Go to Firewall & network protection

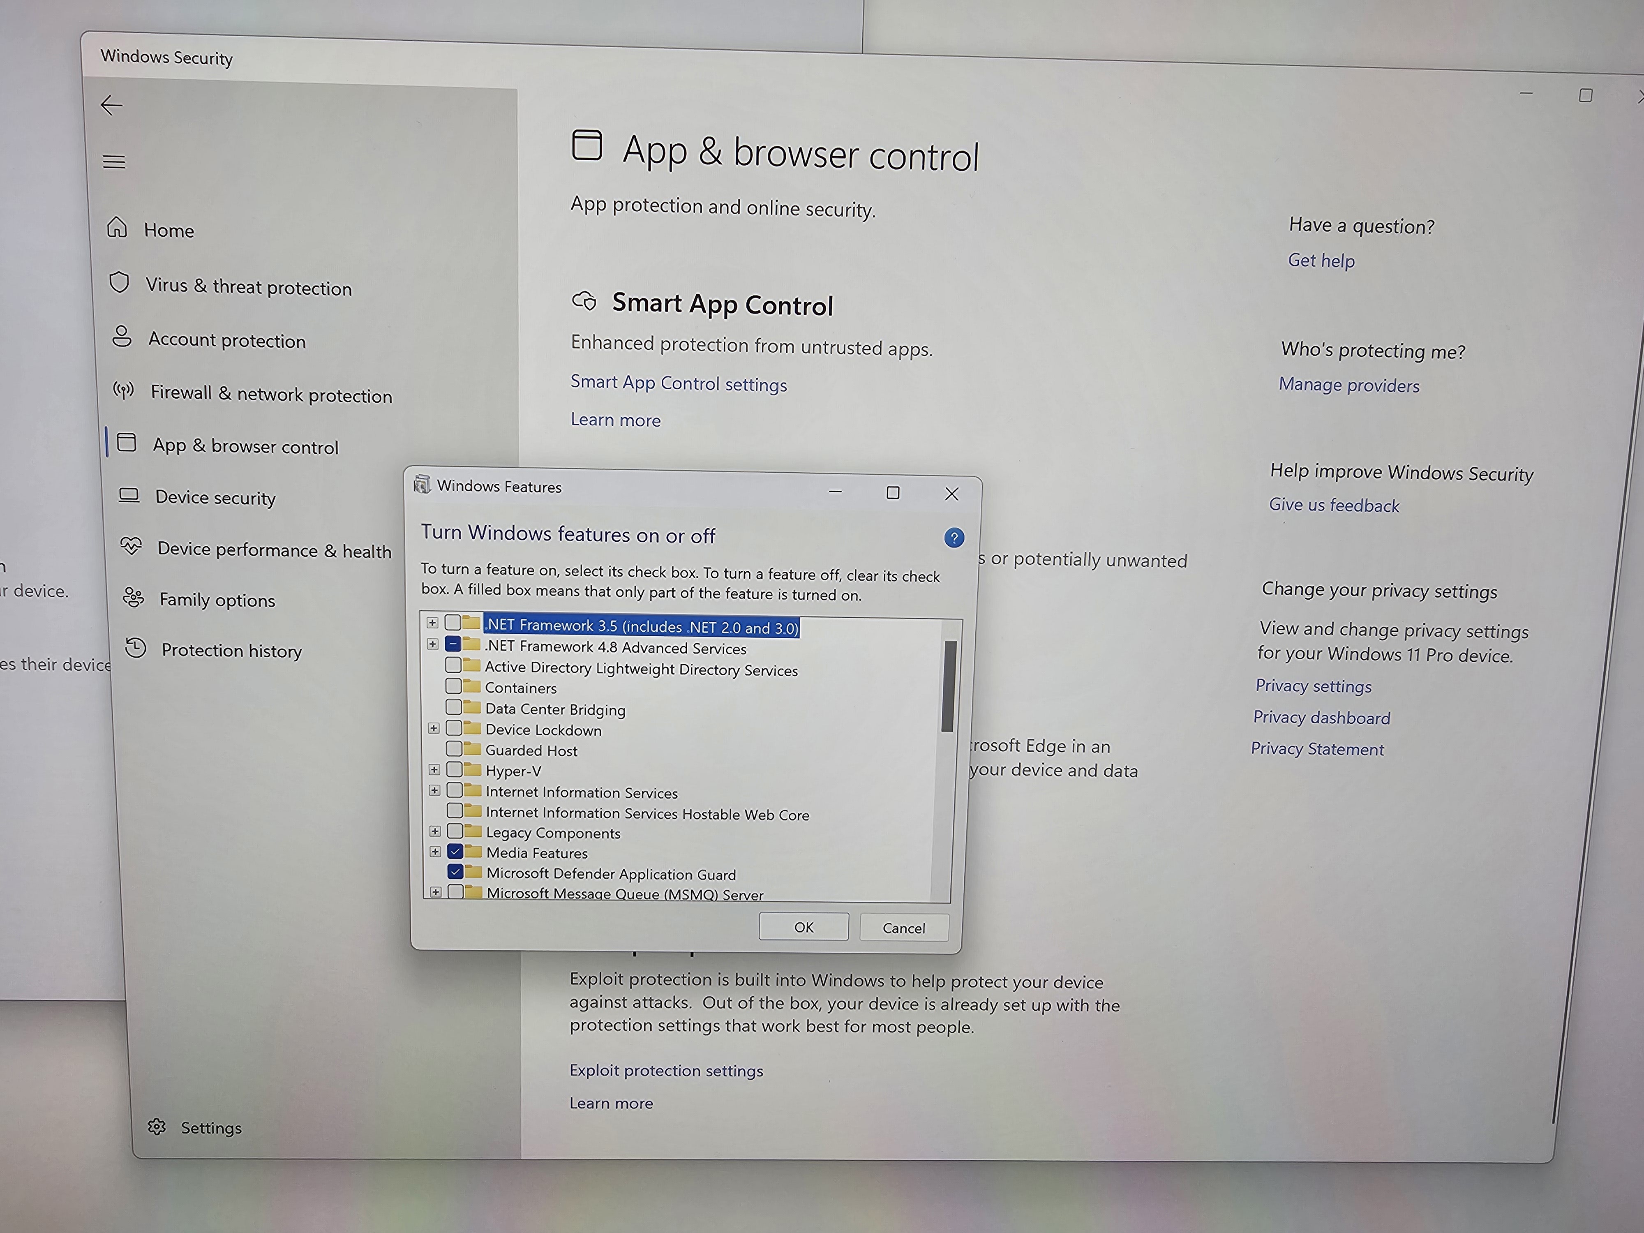click(x=271, y=394)
